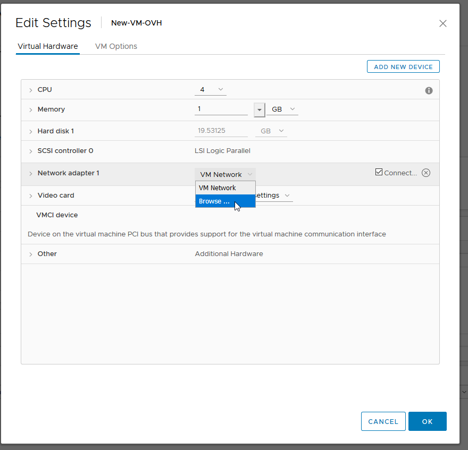This screenshot has height=450, width=468.
Task: Expand the Other Additional Hardware section
Action: tap(31, 254)
